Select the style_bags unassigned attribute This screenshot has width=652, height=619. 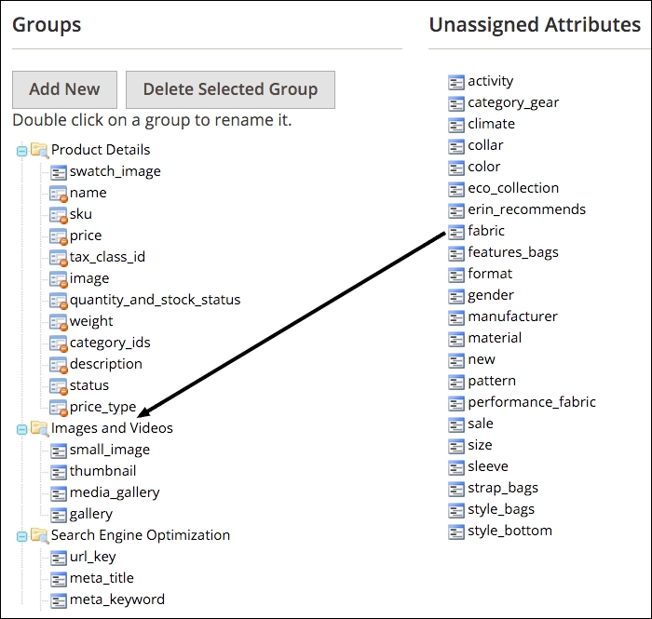pyautogui.click(x=501, y=510)
